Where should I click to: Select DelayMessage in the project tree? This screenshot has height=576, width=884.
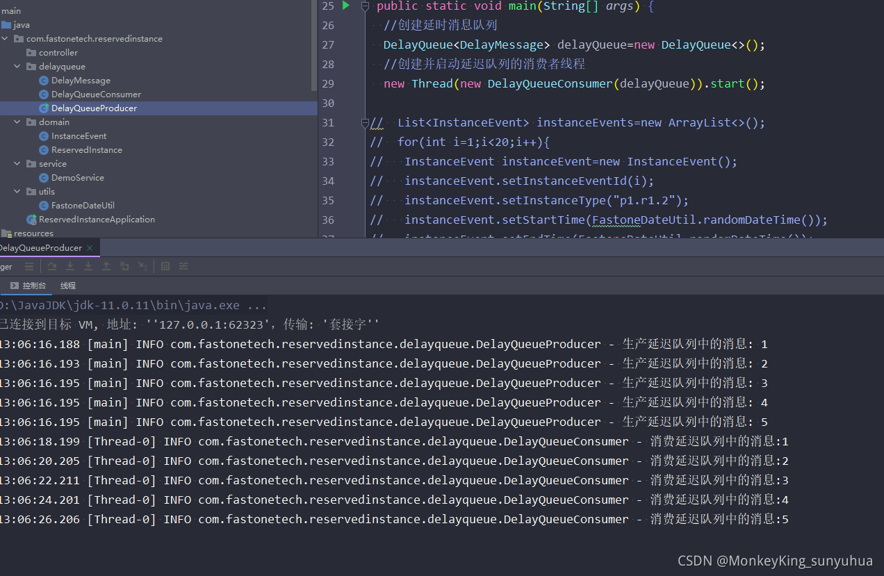click(x=81, y=81)
